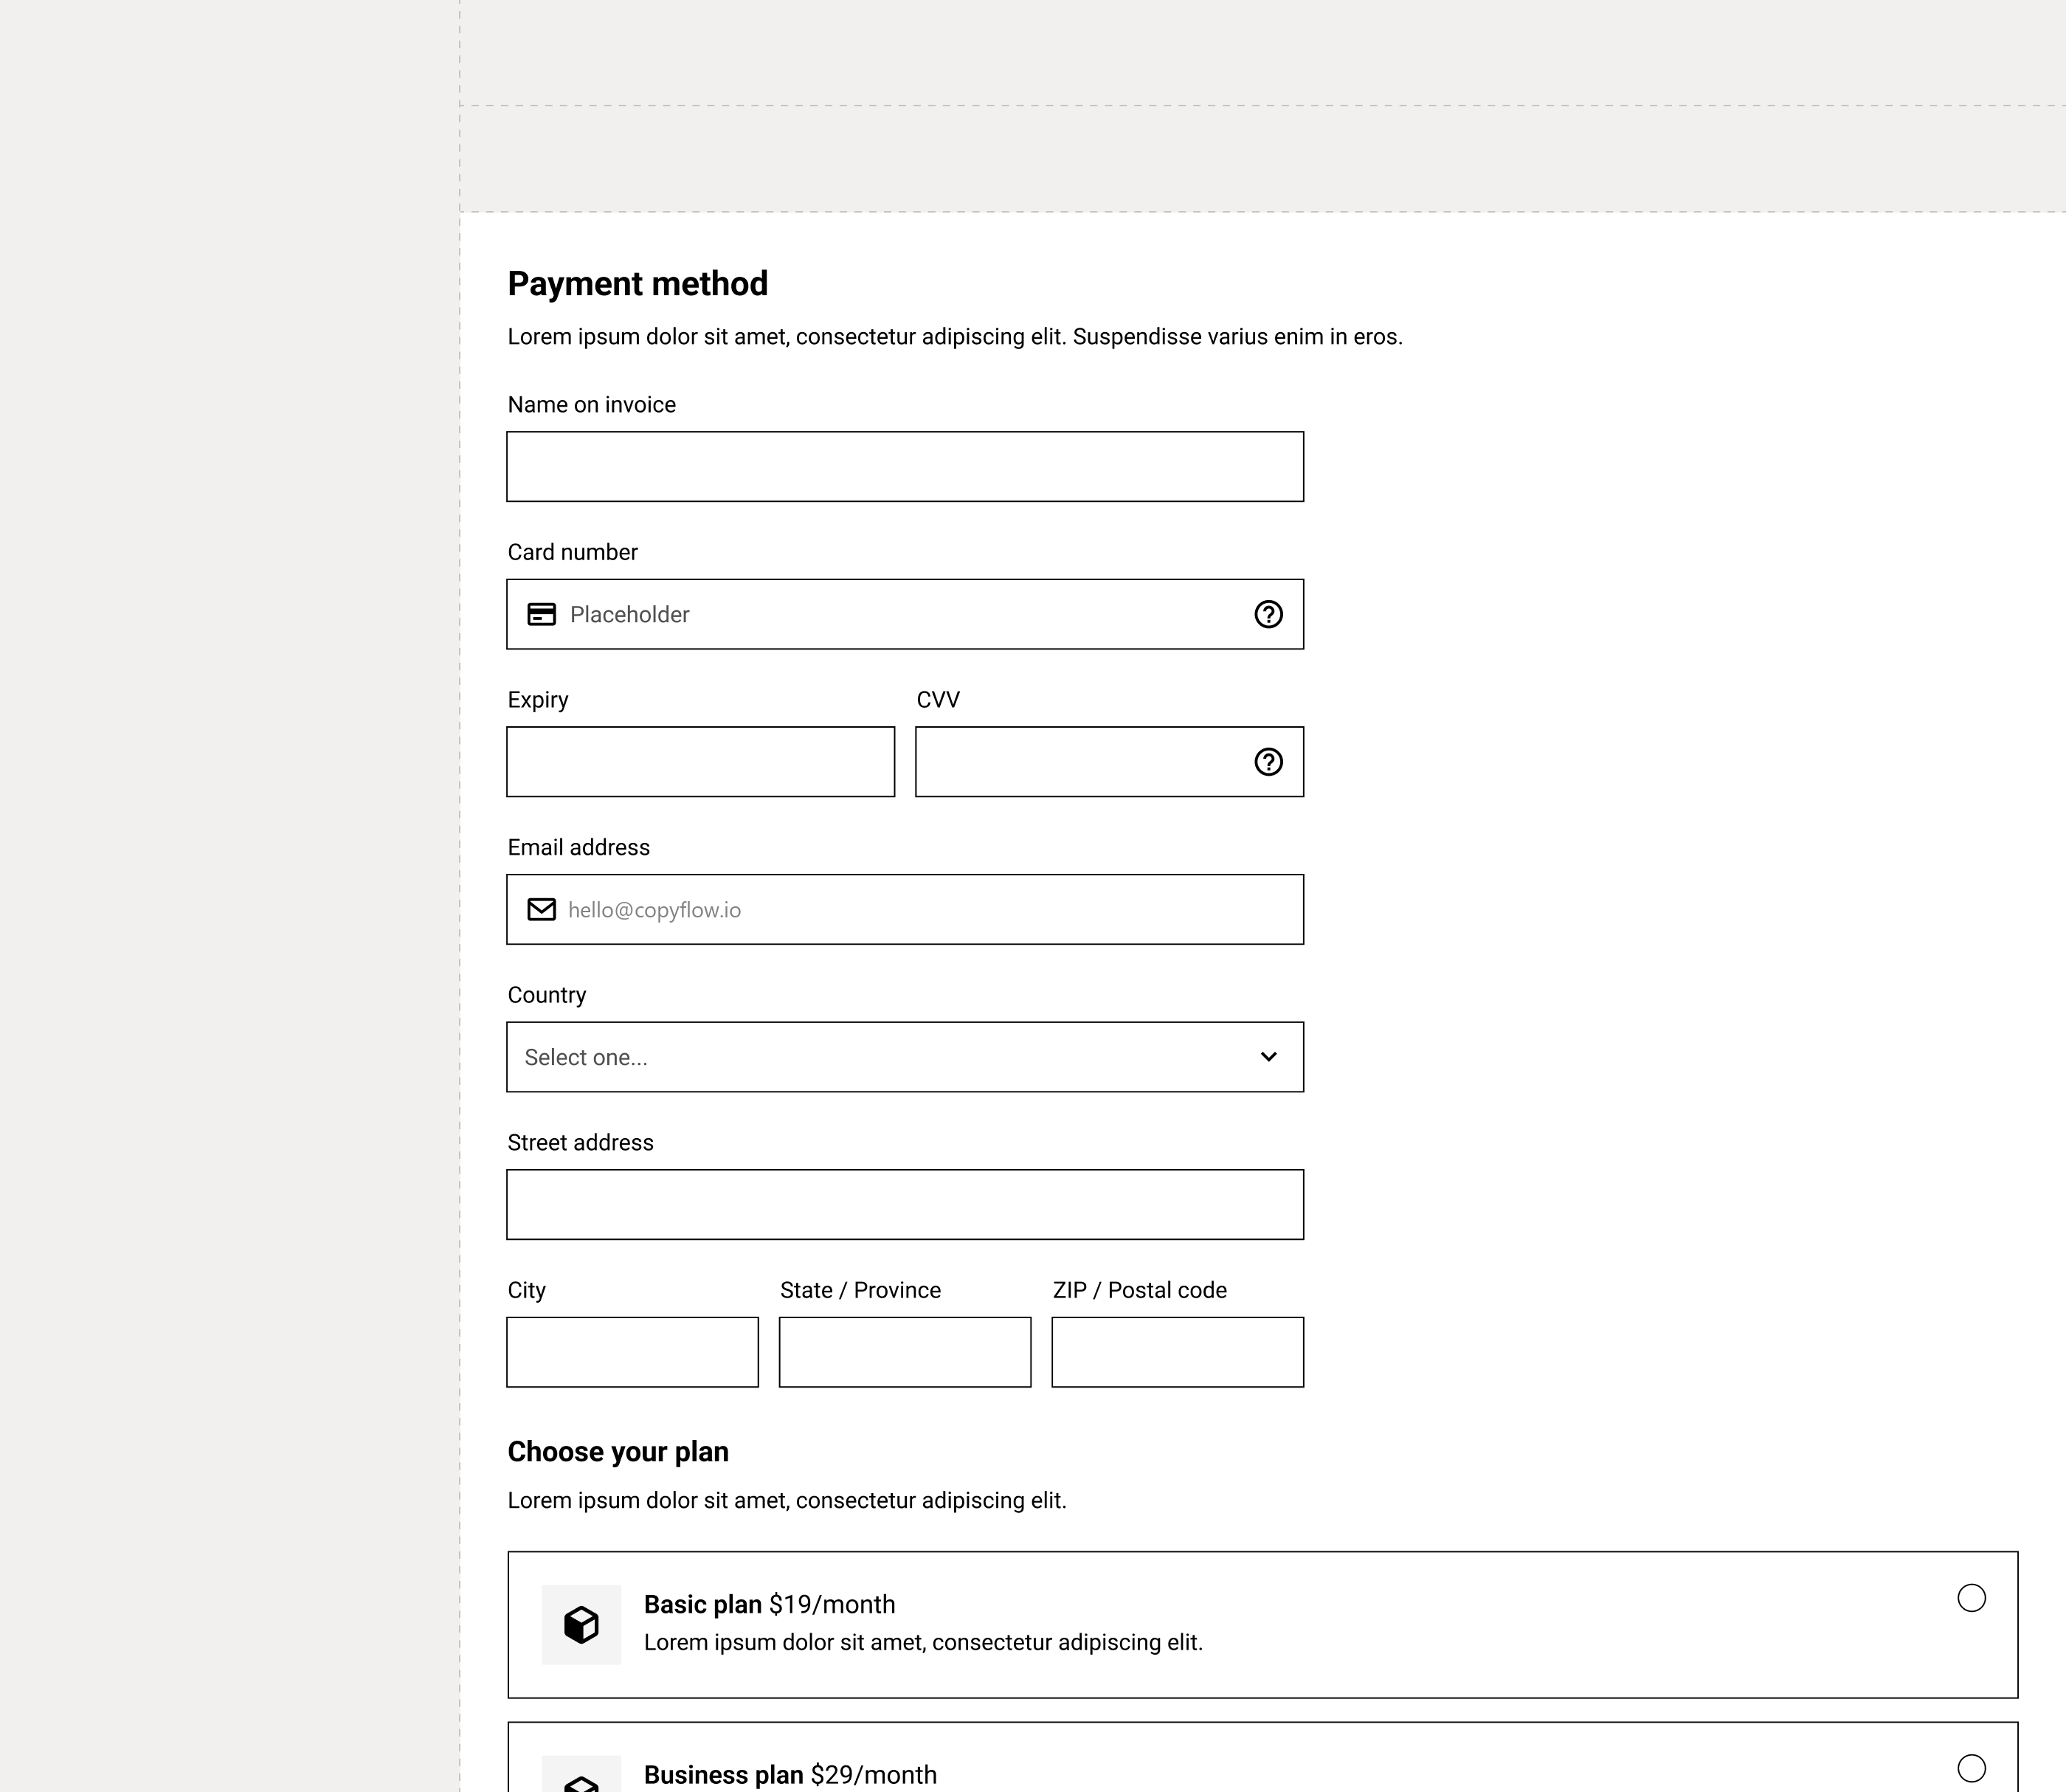The height and width of the screenshot is (1792, 2066).
Task: Click the ZIP / Postal code input field
Action: pos(1178,1352)
